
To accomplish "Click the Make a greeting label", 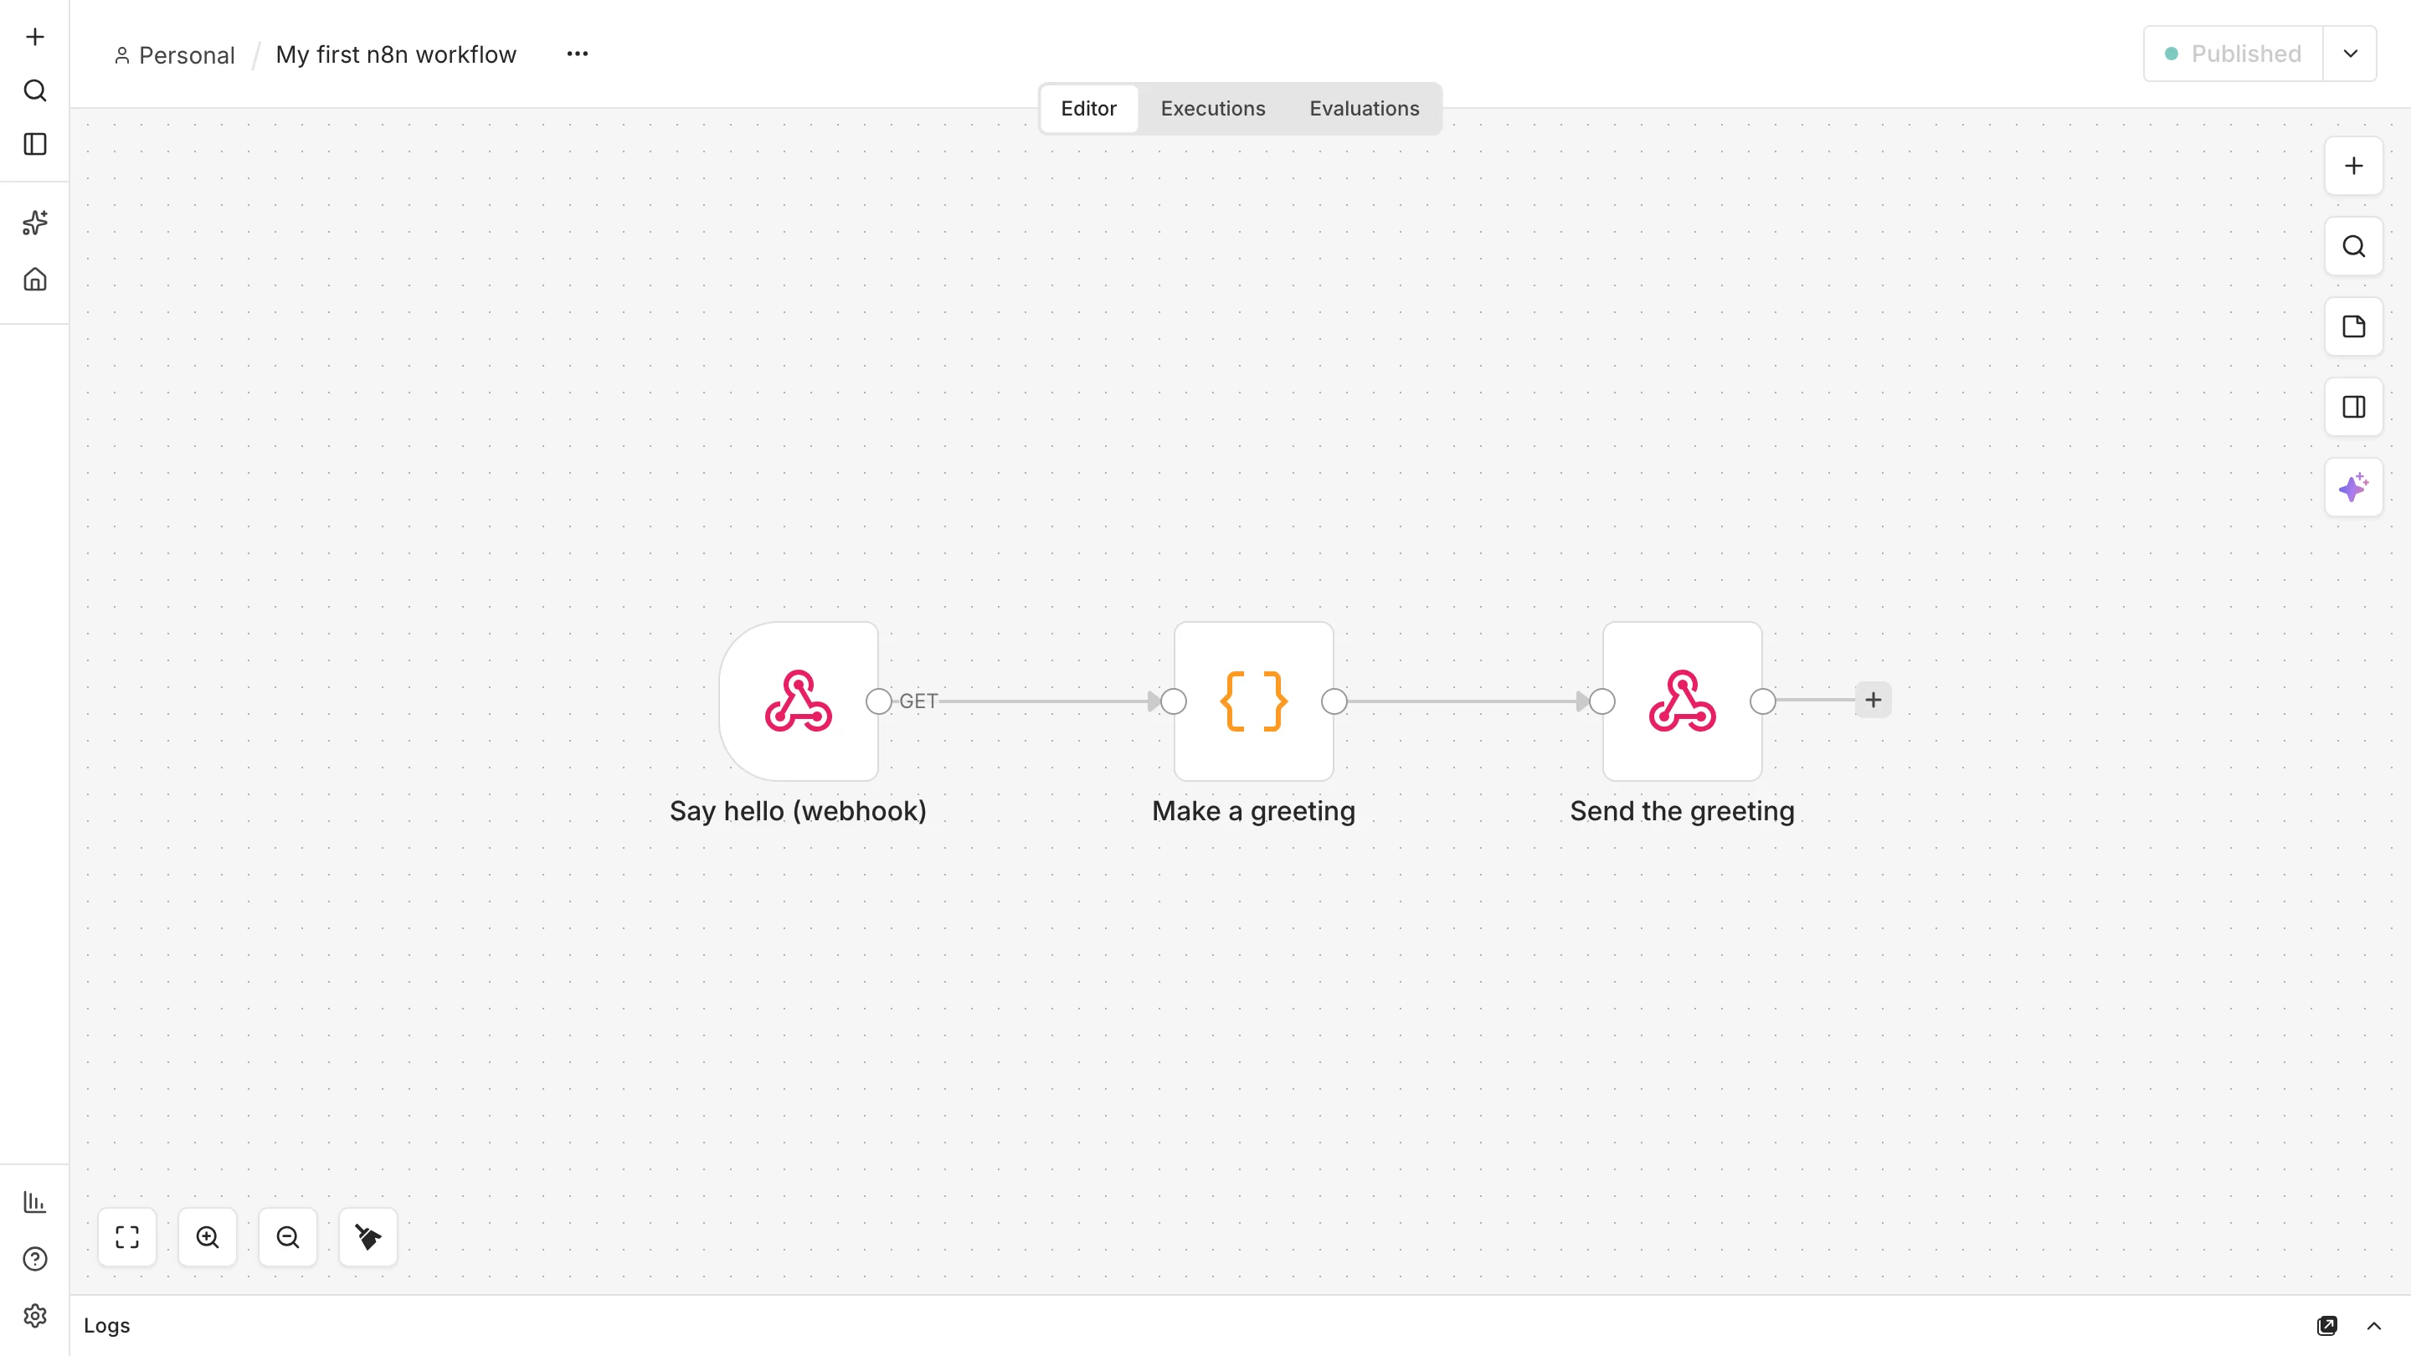I will coord(1253,811).
